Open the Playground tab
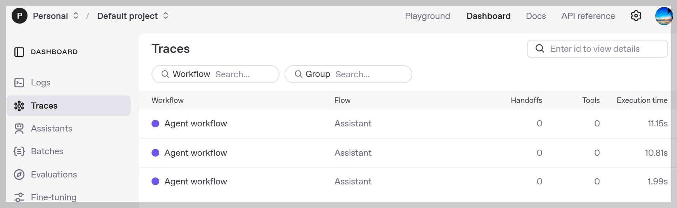 click(427, 16)
